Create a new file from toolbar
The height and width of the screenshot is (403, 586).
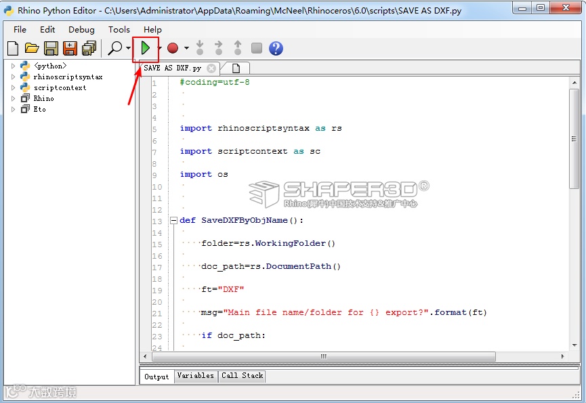[13, 48]
